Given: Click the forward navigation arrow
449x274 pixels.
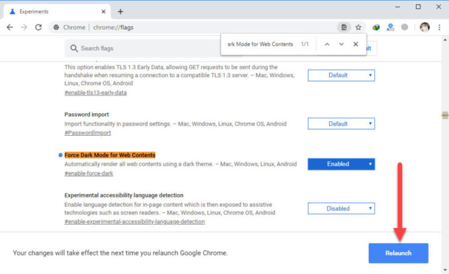Looking at the screenshot, I should [x=24, y=27].
